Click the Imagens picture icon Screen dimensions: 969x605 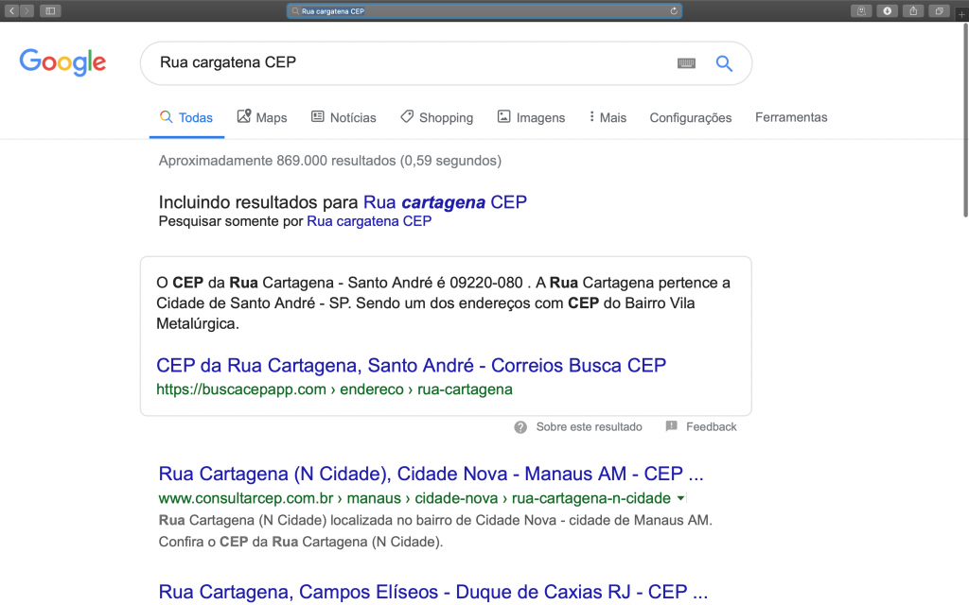(503, 116)
